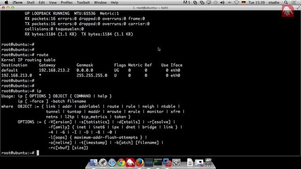Open the Shell menu
This screenshot has height=169, width=301.
31,2
